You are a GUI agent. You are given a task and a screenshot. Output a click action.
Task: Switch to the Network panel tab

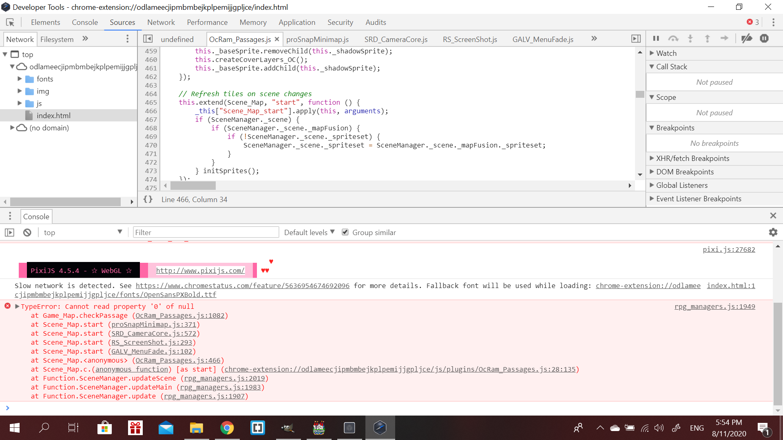(161, 22)
